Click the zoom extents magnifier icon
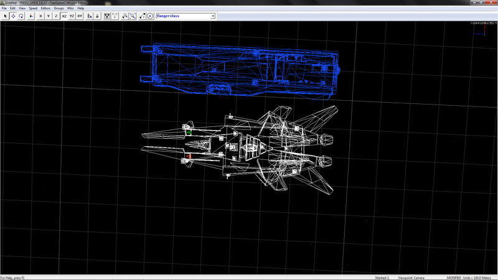498x280 pixels. pyautogui.click(x=133, y=16)
